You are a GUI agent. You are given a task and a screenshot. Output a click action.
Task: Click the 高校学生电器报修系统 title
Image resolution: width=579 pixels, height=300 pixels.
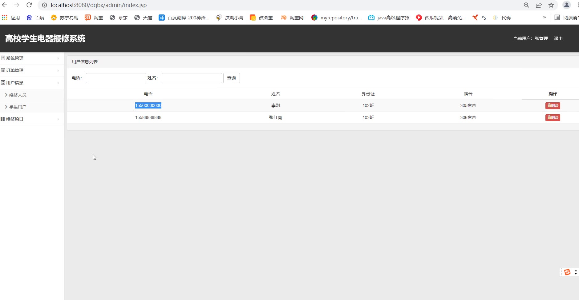[x=45, y=38]
